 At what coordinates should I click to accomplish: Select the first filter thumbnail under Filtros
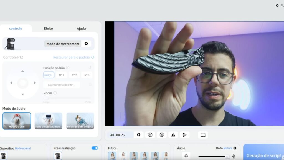tap(112, 156)
